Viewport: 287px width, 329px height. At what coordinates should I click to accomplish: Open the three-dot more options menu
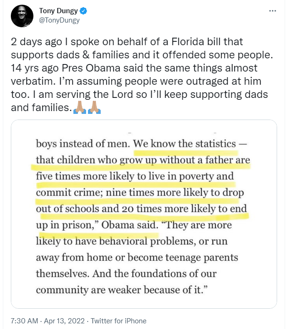click(x=272, y=10)
